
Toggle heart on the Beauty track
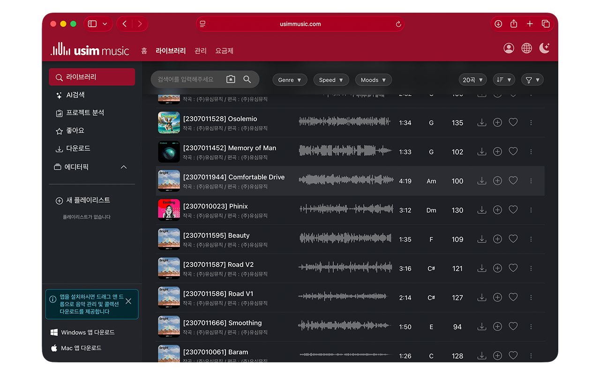point(513,239)
